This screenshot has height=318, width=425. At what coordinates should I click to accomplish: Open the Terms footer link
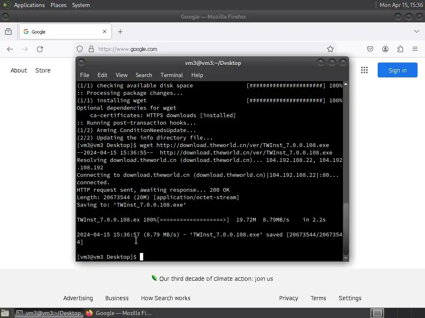click(x=318, y=298)
